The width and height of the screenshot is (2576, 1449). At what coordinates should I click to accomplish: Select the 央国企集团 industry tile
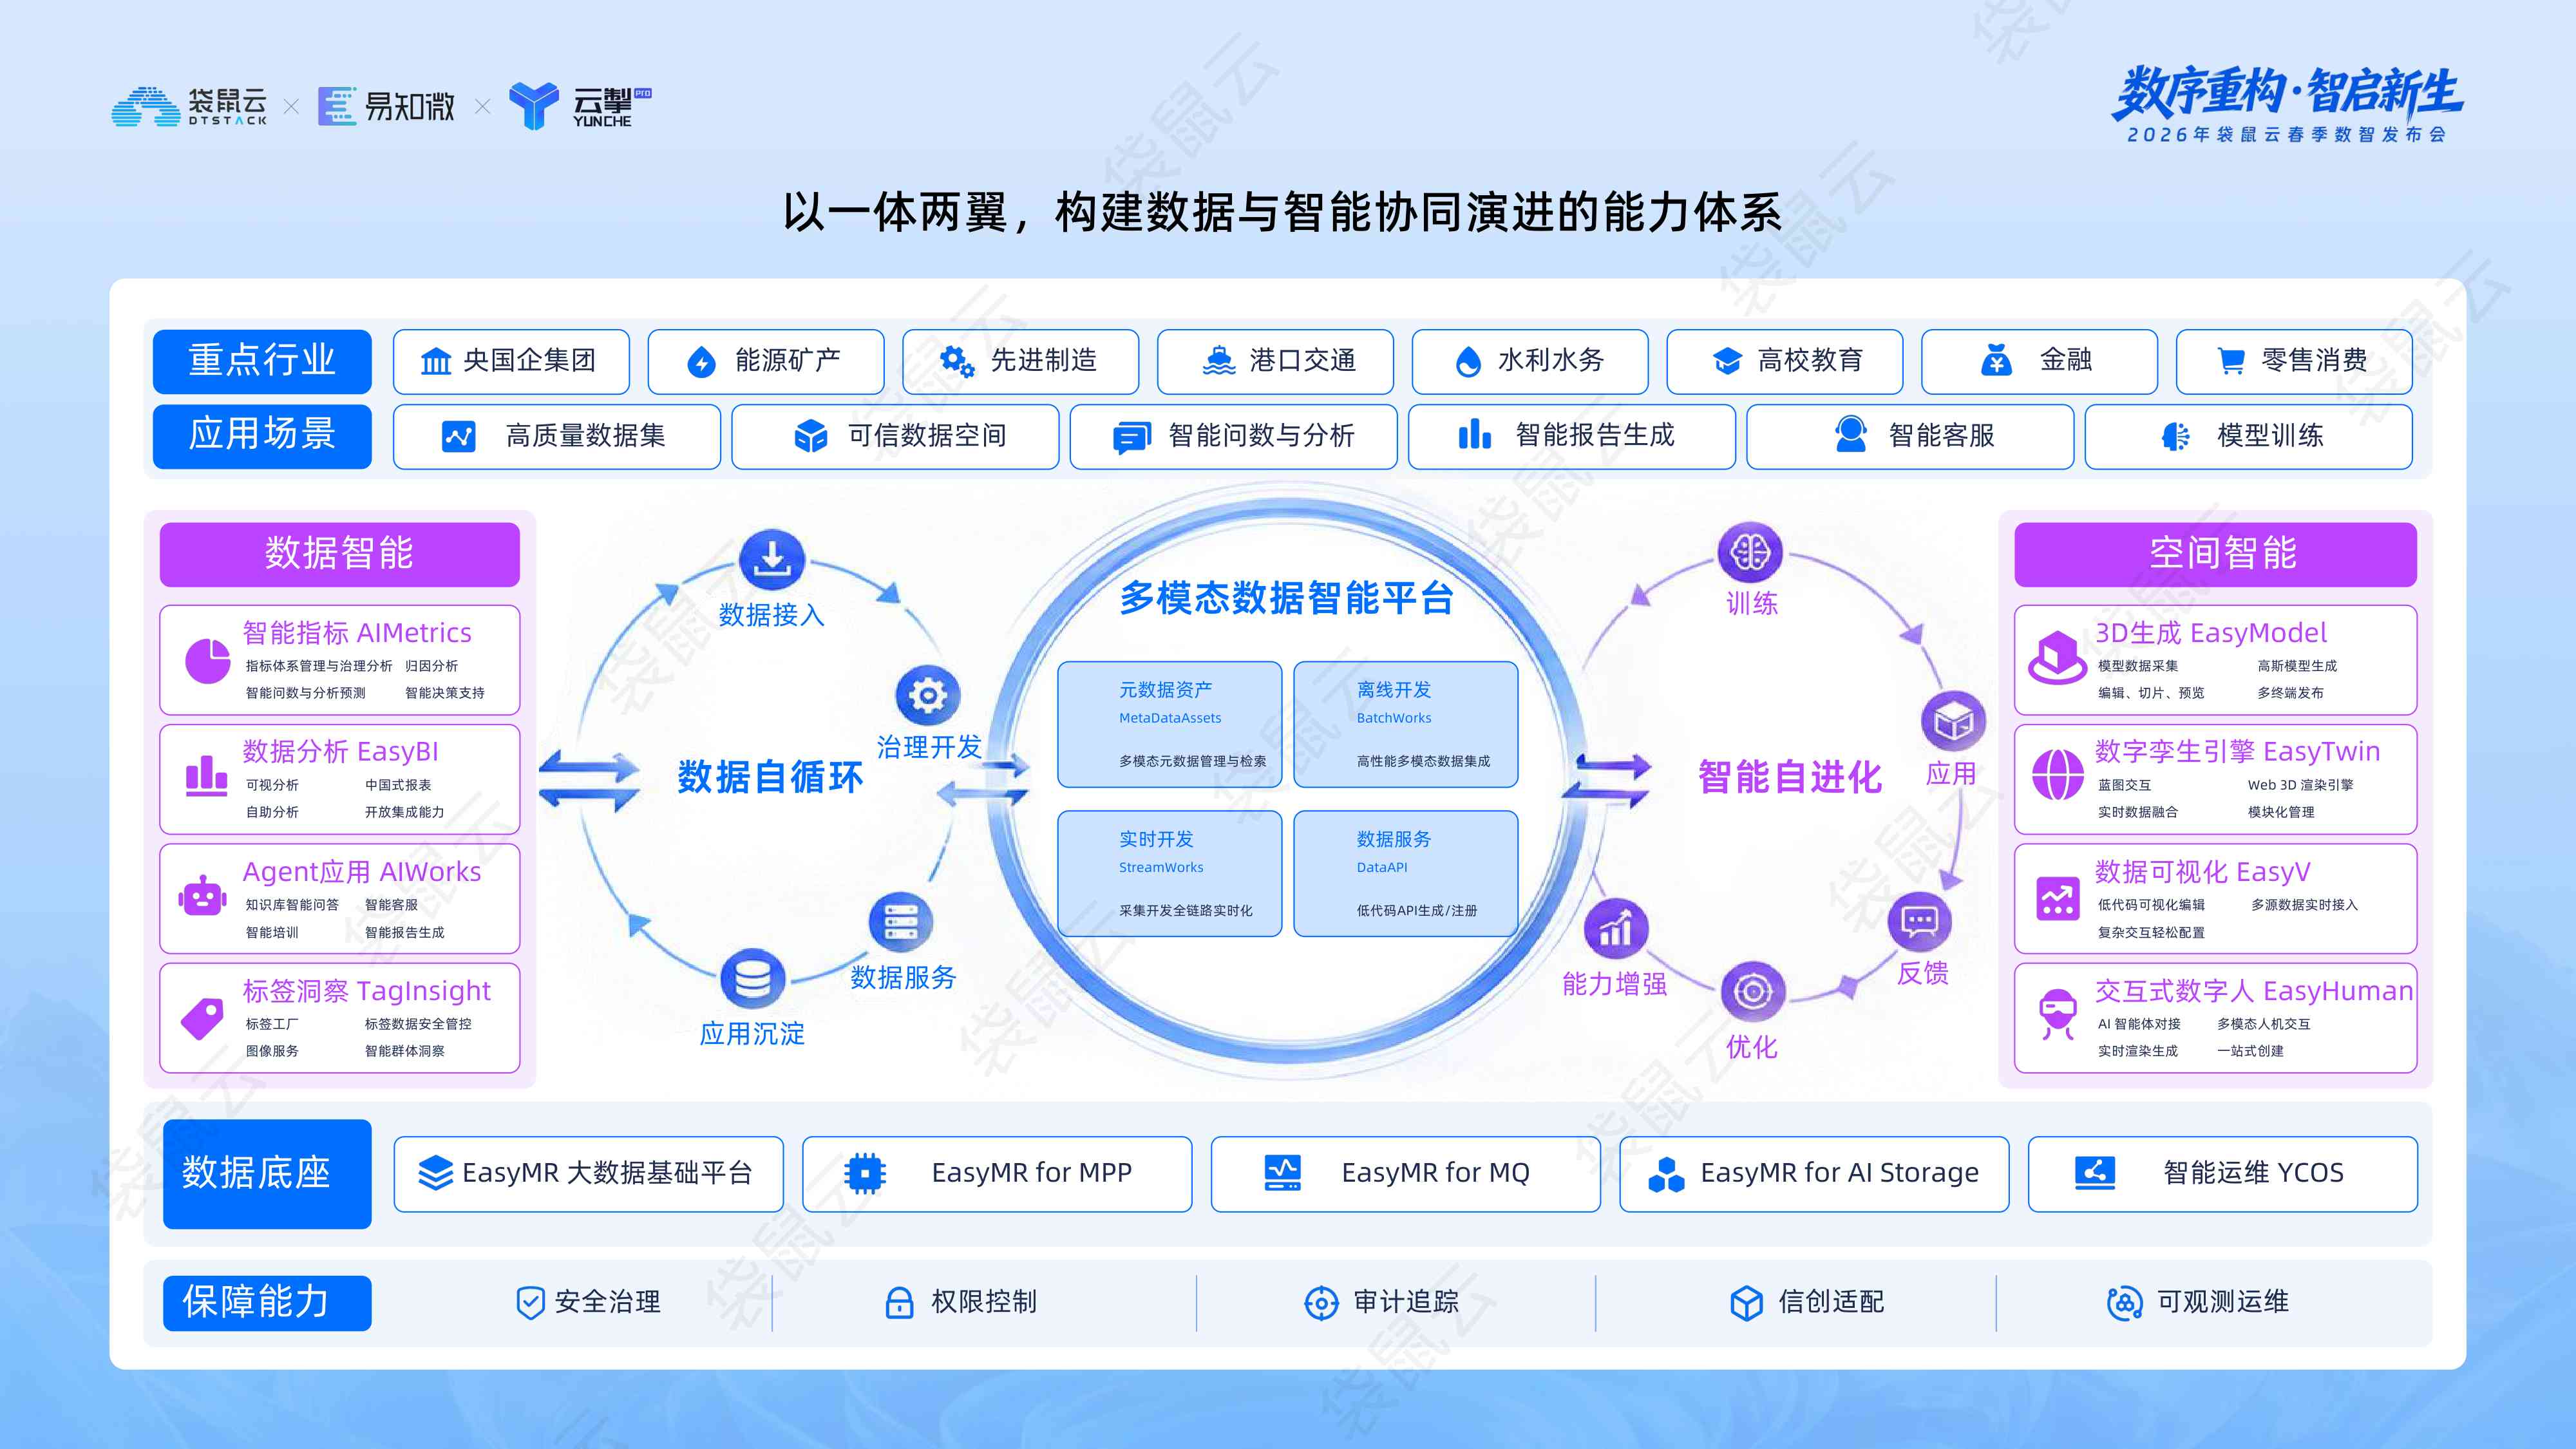click(511, 361)
